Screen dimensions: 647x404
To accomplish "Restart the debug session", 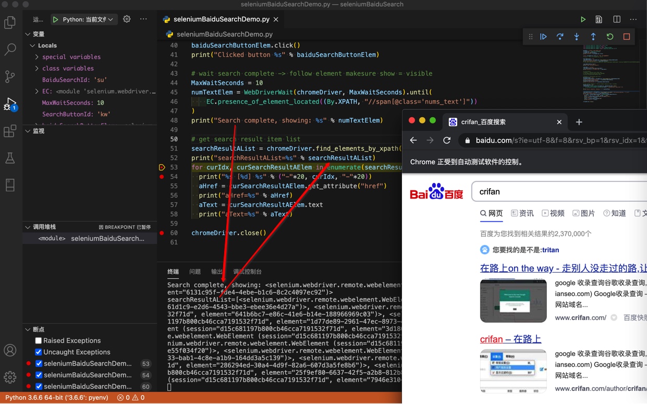I will click(610, 37).
